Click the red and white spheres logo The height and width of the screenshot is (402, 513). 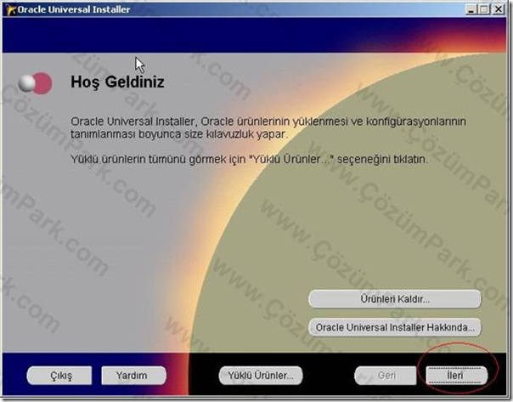(x=35, y=83)
